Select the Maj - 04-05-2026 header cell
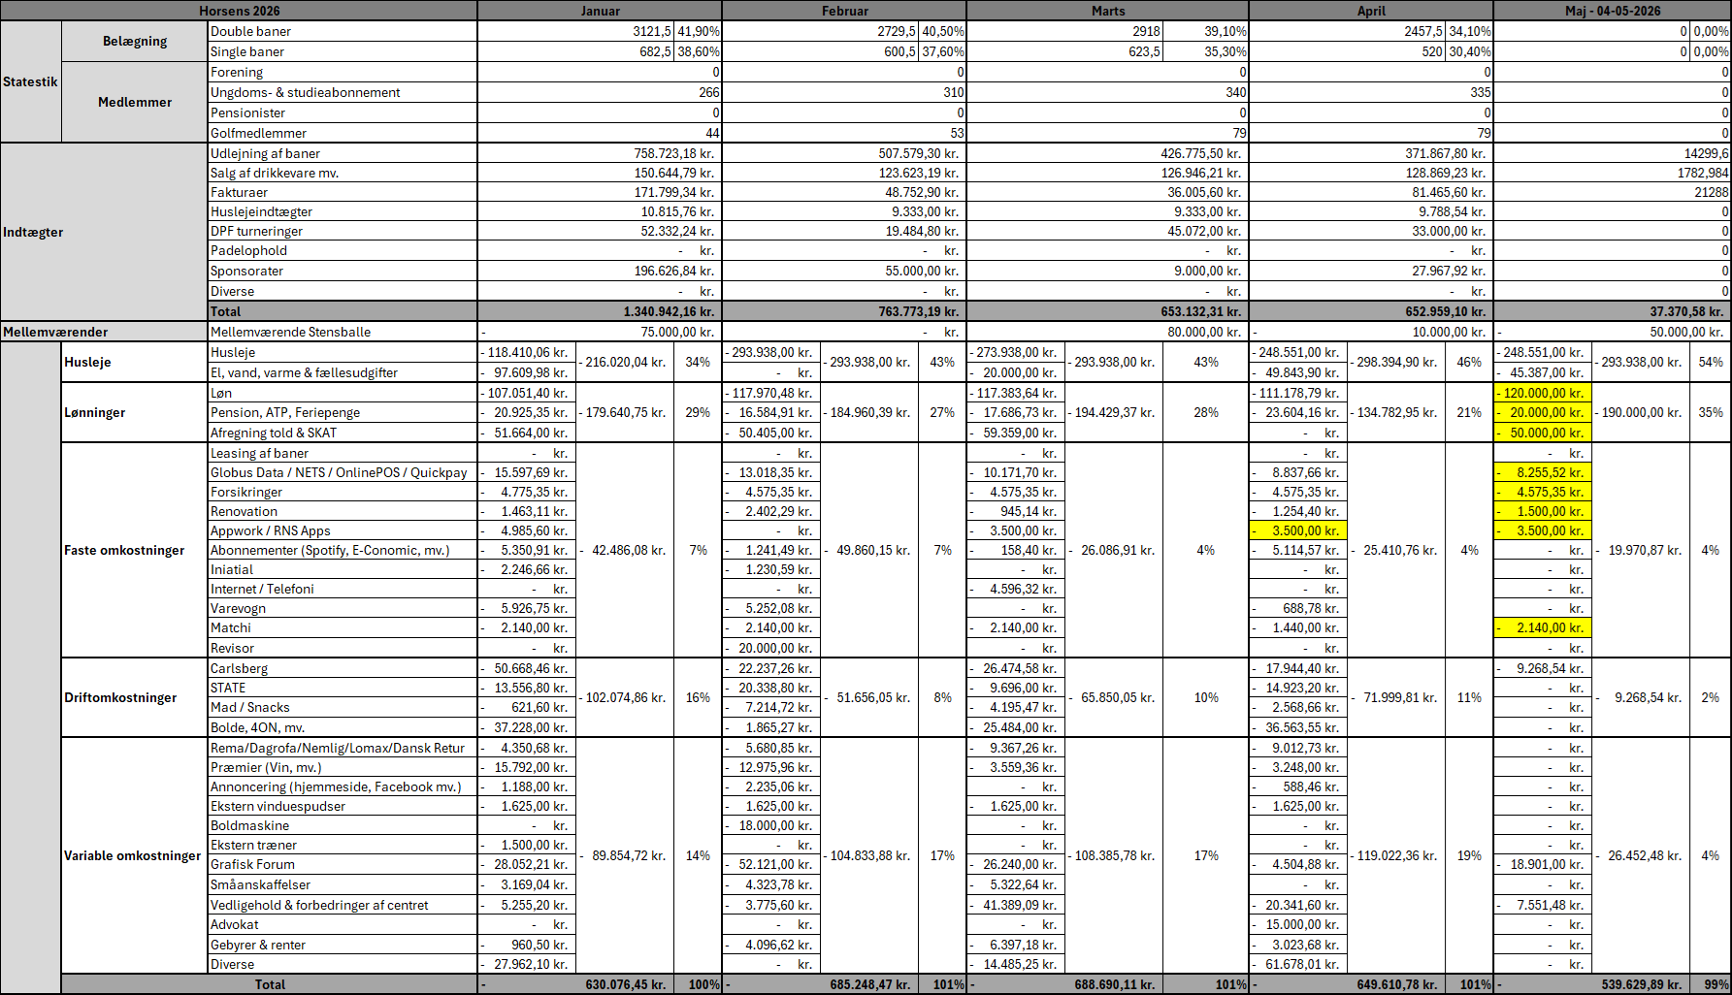 coord(1613,11)
